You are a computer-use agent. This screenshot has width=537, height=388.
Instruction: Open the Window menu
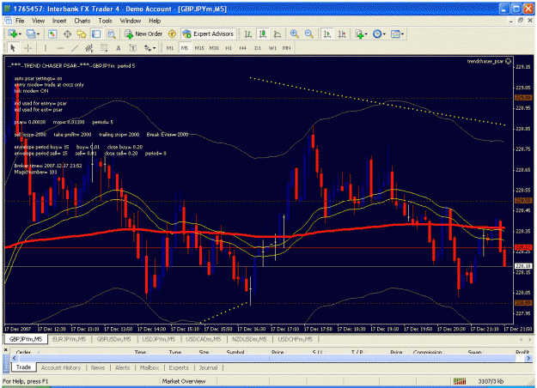click(x=131, y=21)
